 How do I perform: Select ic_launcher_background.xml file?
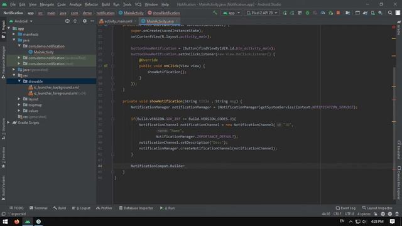53,87
